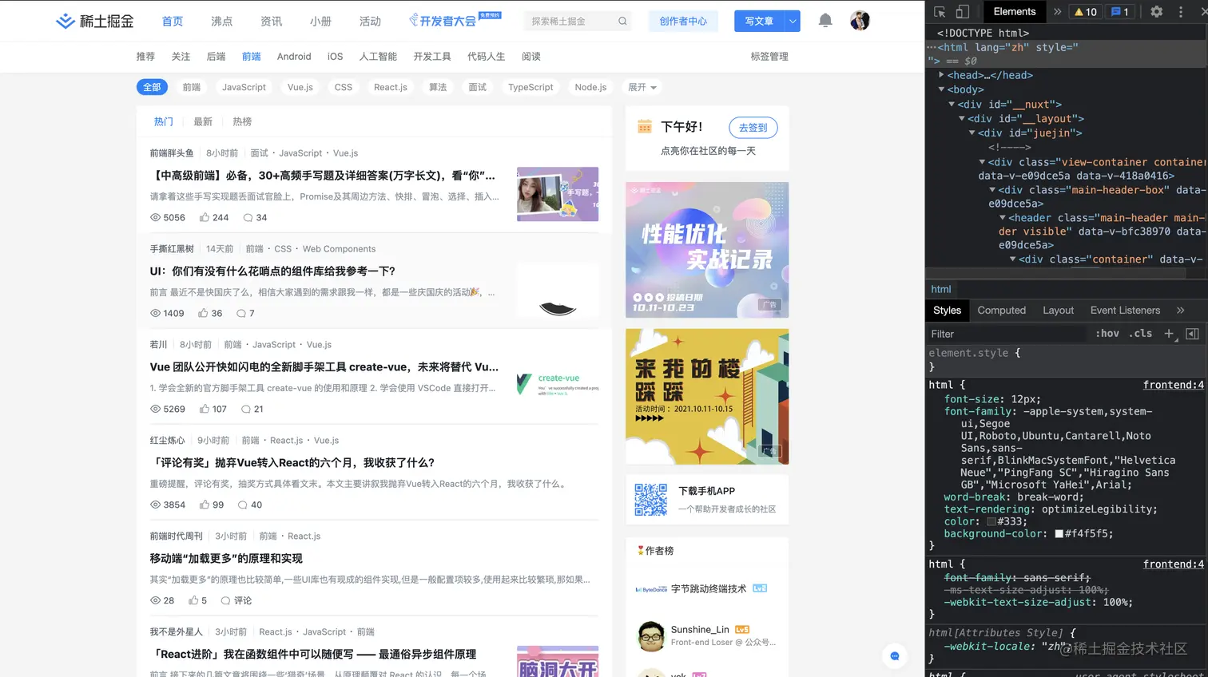Collapse the header main-header node

[1003, 217]
